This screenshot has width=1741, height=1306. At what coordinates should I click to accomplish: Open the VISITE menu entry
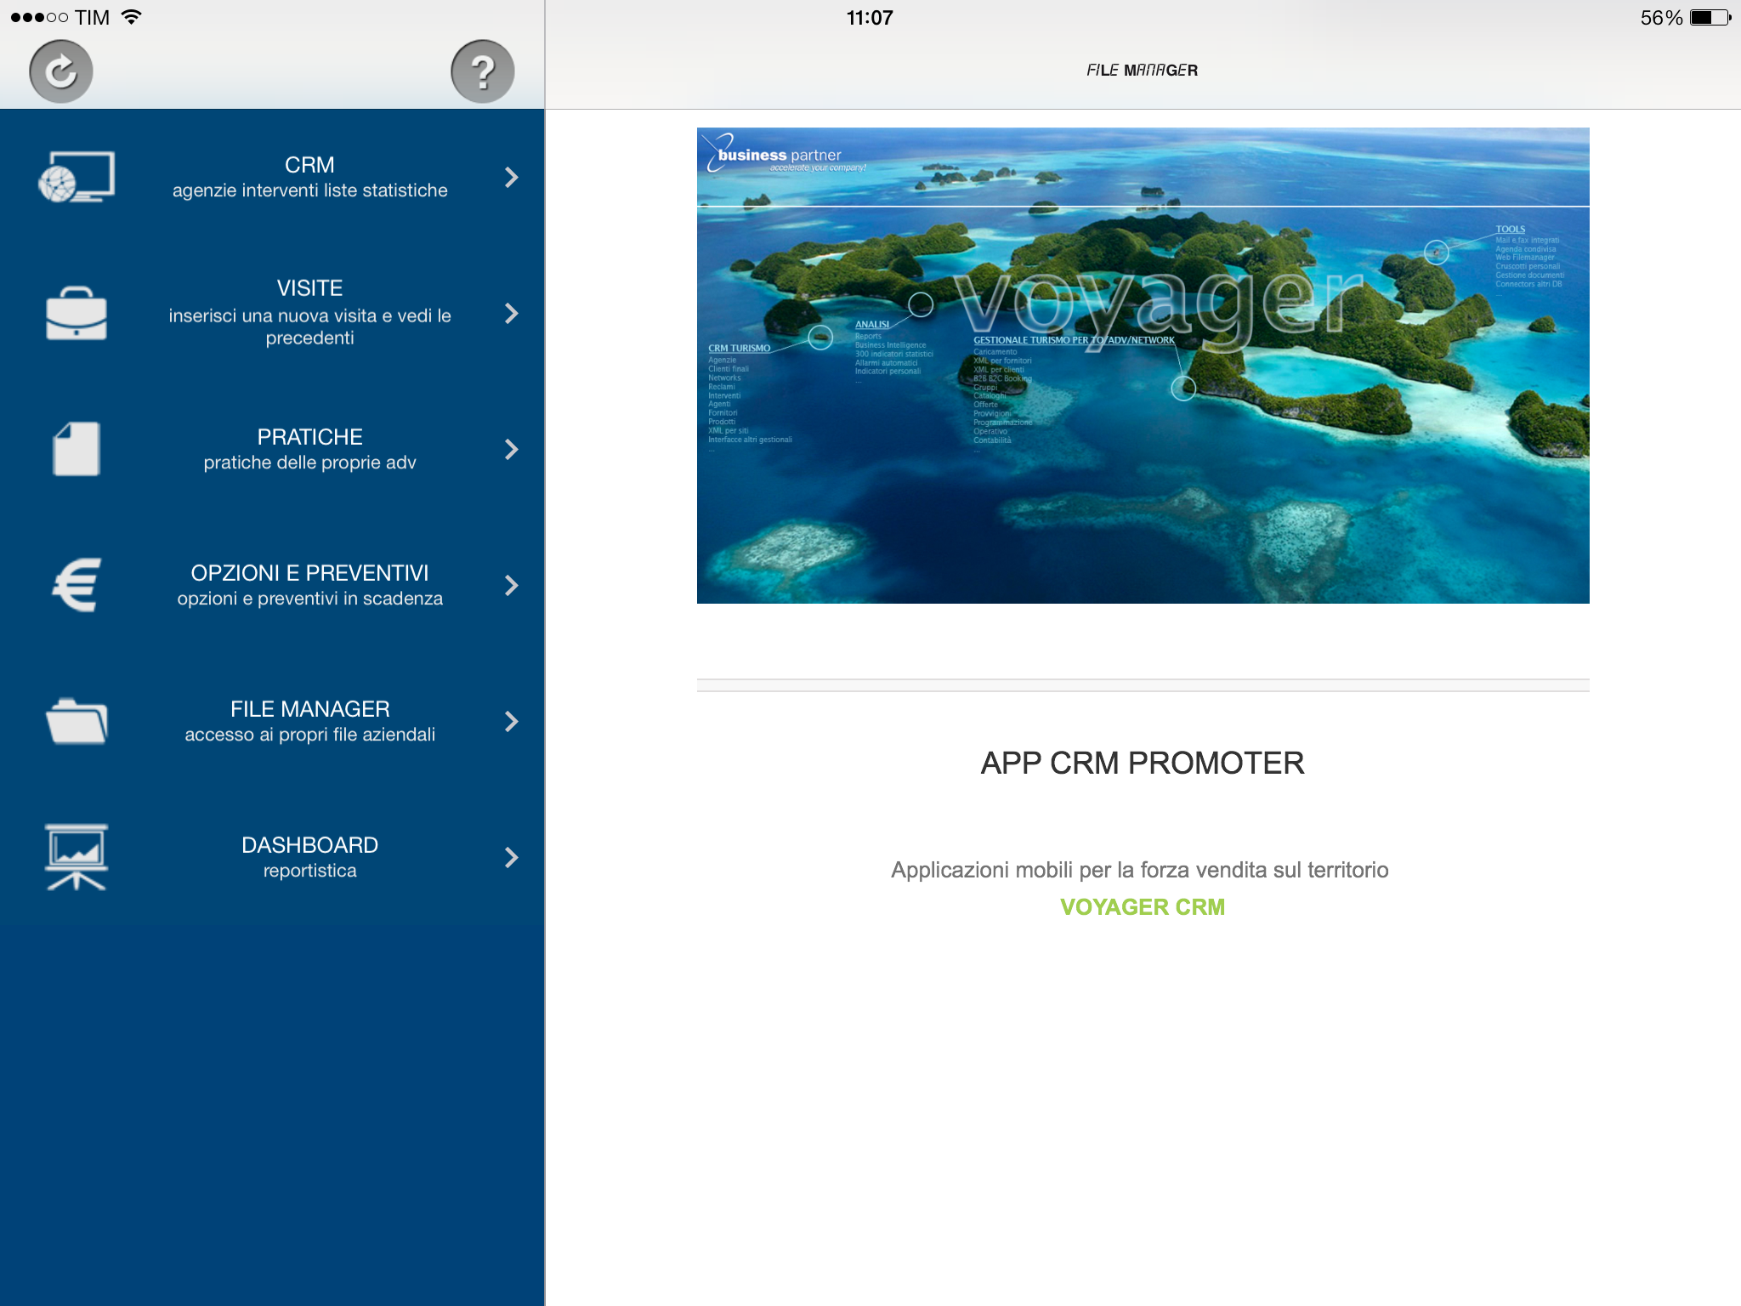[x=272, y=313]
